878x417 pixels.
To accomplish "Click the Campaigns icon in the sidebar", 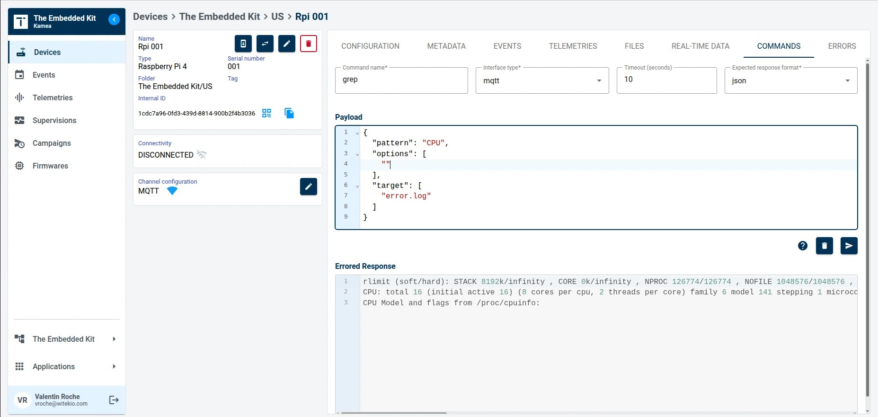I will click(19, 143).
